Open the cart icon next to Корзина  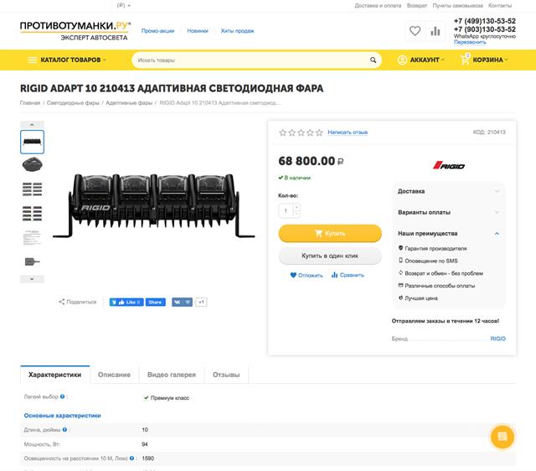[x=465, y=60]
